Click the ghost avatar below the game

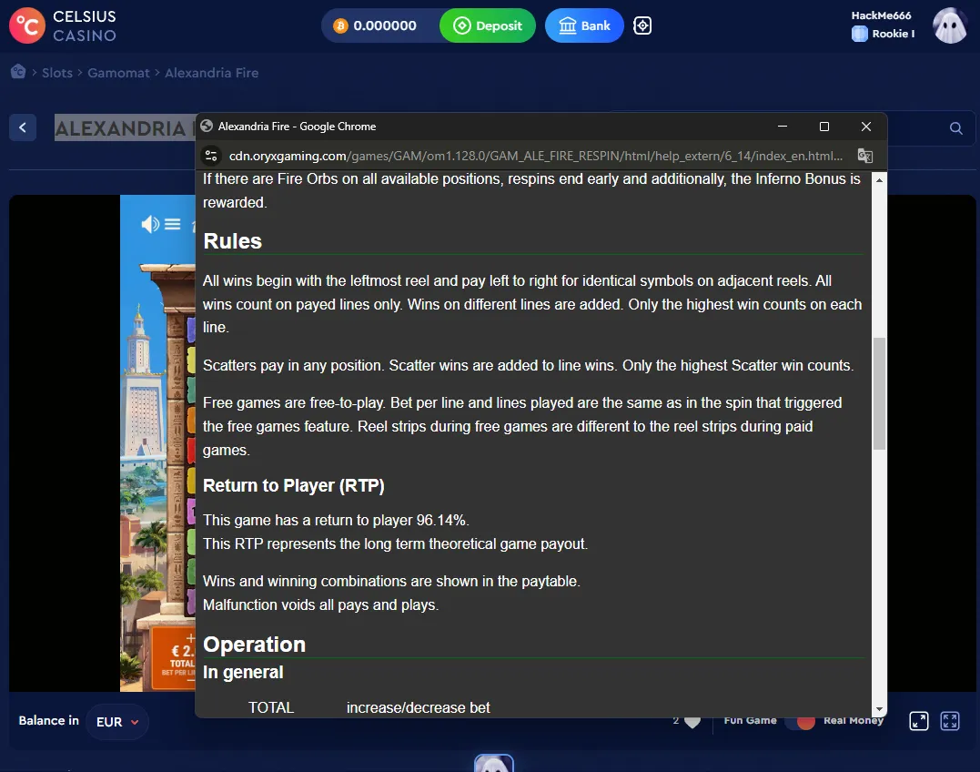click(494, 763)
